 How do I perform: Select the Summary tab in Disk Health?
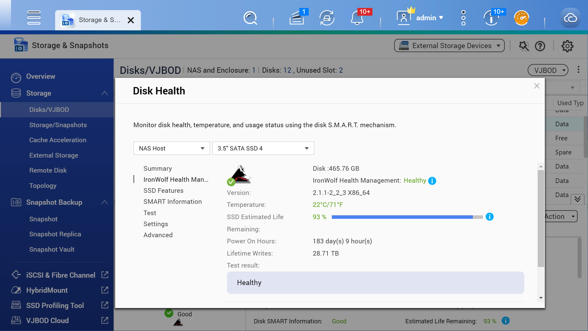tap(157, 168)
